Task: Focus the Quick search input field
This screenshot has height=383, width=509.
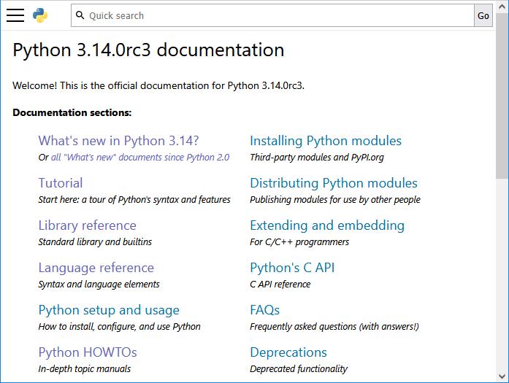Action: point(278,15)
